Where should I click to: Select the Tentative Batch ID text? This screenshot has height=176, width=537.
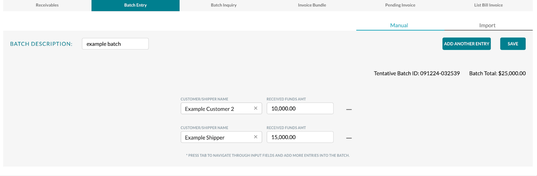point(417,73)
